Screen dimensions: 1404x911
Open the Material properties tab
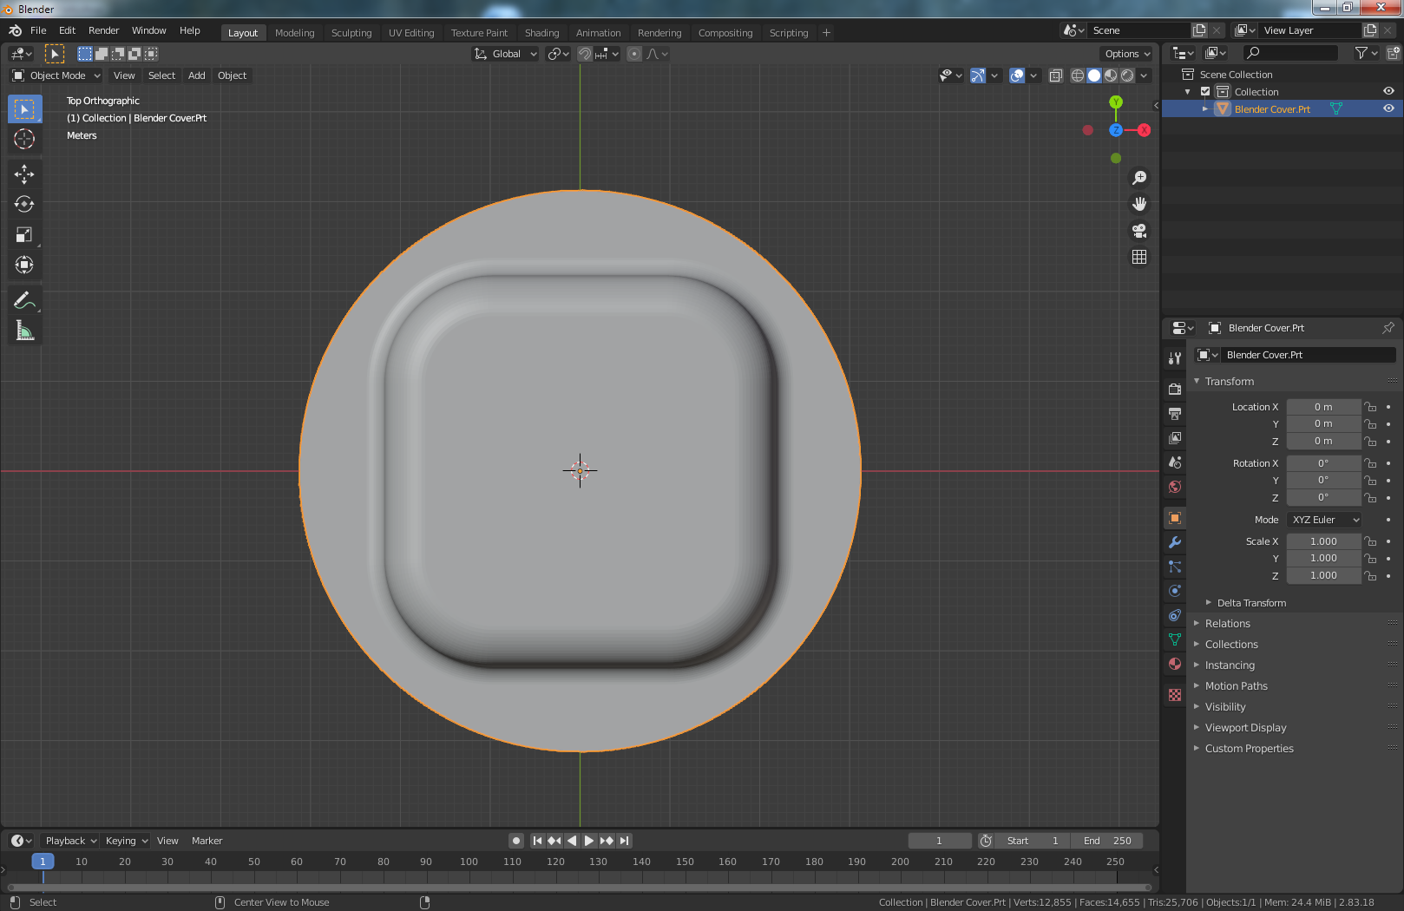(1175, 664)
